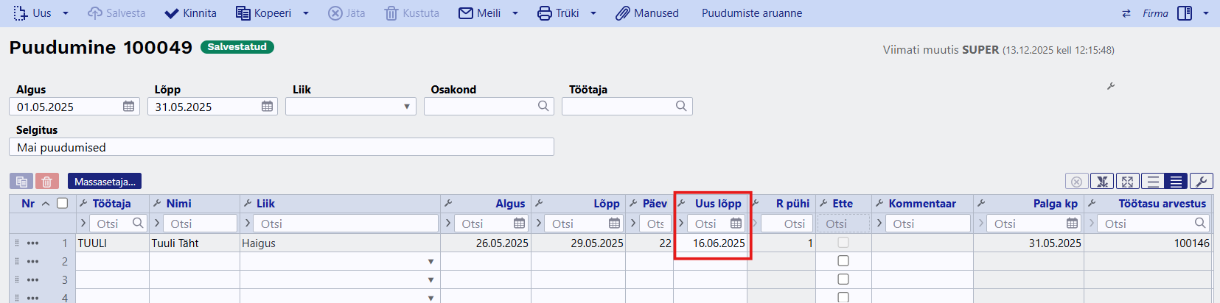Expand Liik dropdown in table row 2

(431, 262)
